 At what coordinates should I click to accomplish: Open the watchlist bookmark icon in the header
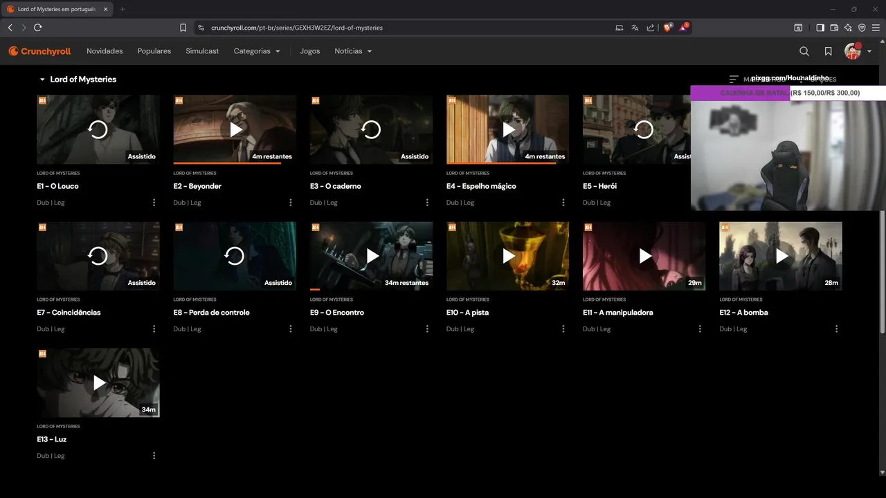click(x=828, y=51)
